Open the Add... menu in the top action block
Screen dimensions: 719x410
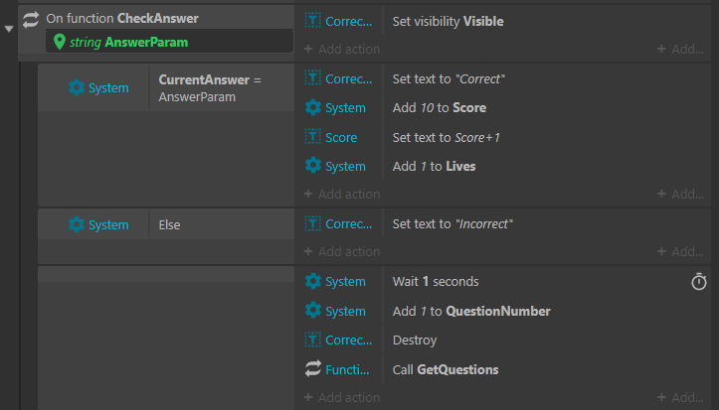point(680,49)
